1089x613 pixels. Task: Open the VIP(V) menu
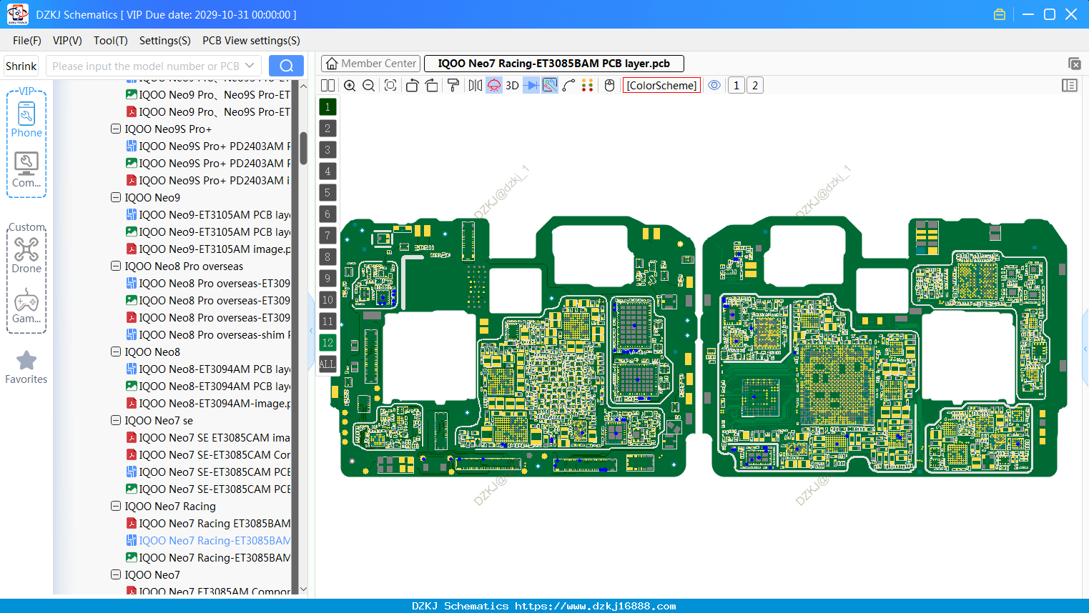[x=67, y=41]
